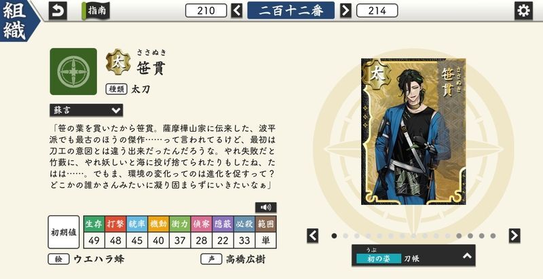Click the 組織 section banner
Screen dimensions: 543x279
(16, 21)
